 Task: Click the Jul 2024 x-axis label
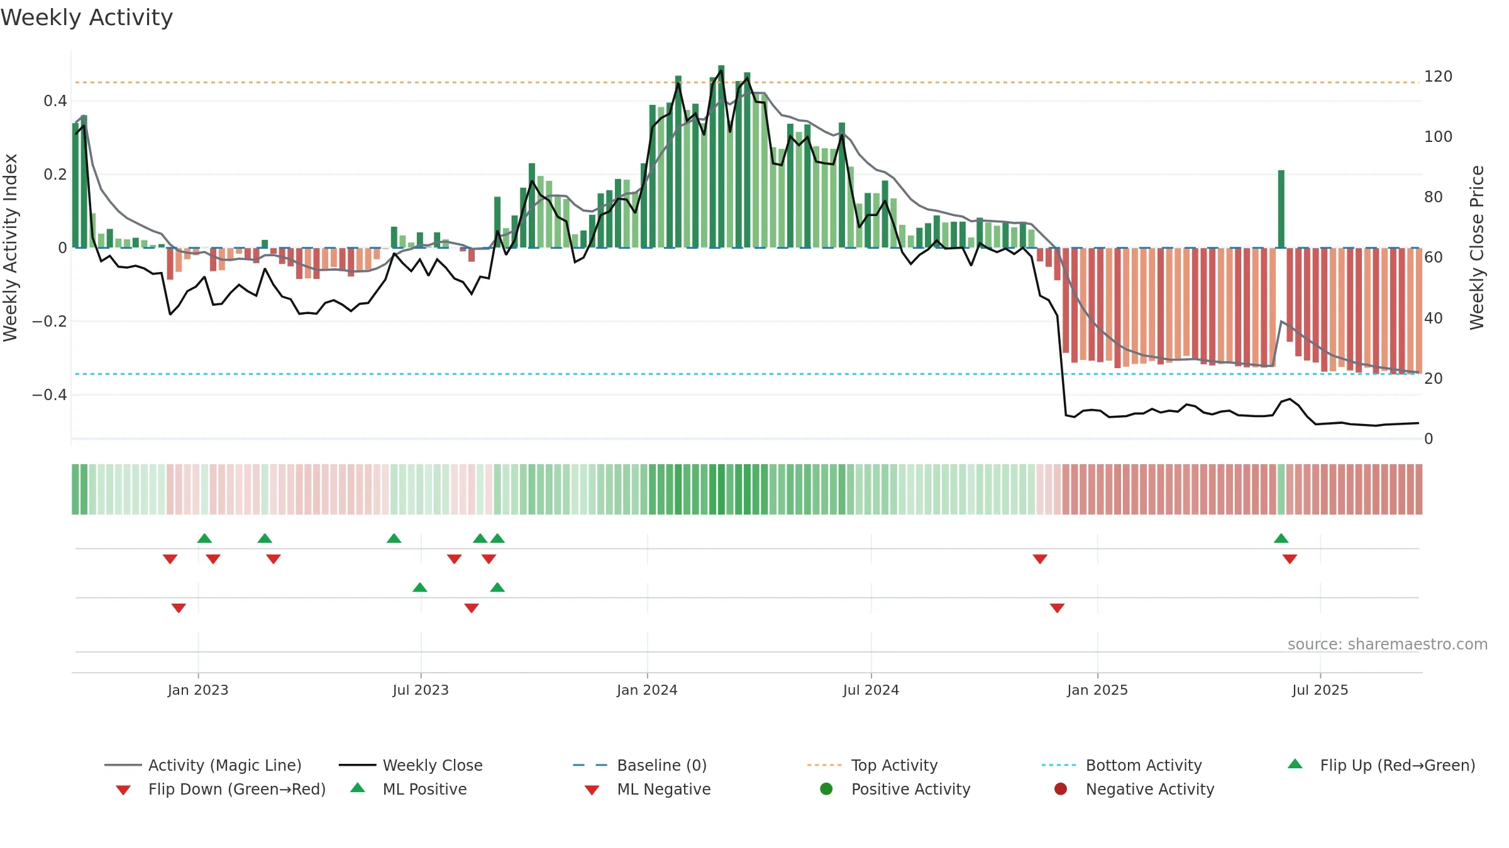click(x=871, y=690)
